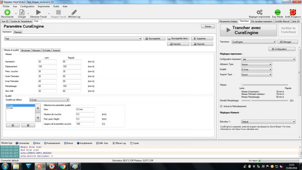
Task: Click the Charger file icon
Action: coord(22,12)
